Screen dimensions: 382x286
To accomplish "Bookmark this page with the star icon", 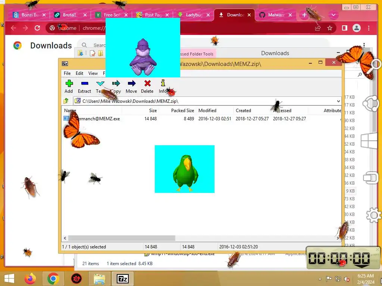I will tap(330, 28).
